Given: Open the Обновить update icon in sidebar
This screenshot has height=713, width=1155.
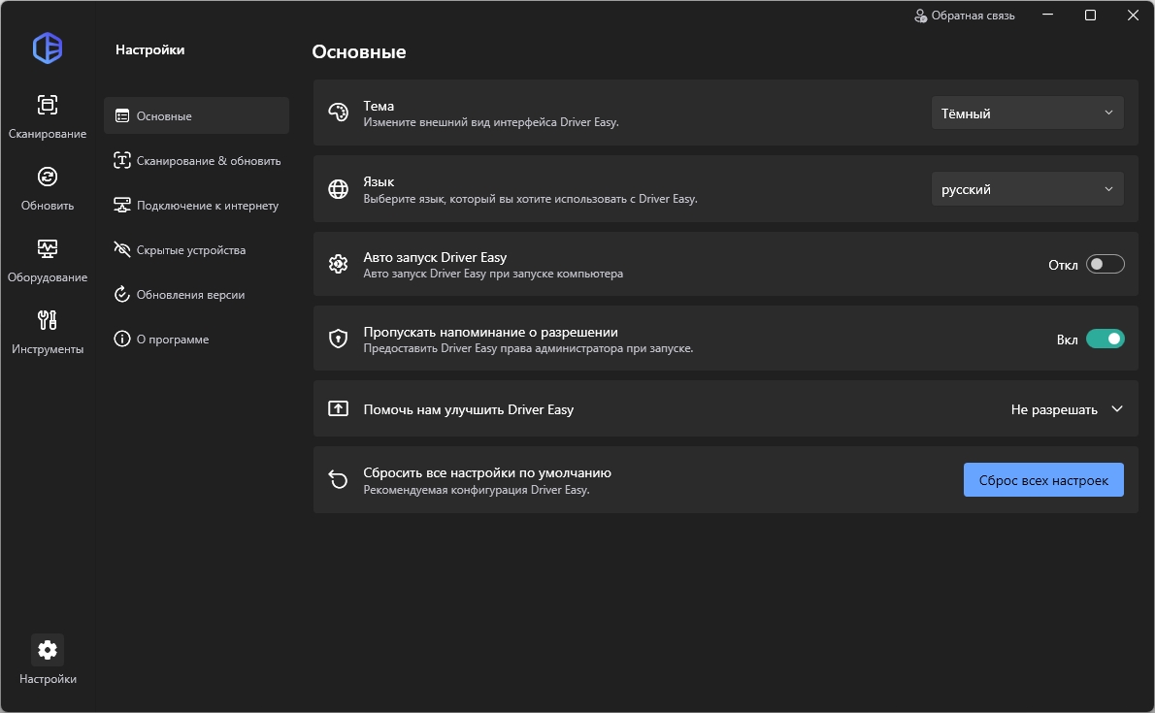Looking at the screenshot, I should coord(47,177).
